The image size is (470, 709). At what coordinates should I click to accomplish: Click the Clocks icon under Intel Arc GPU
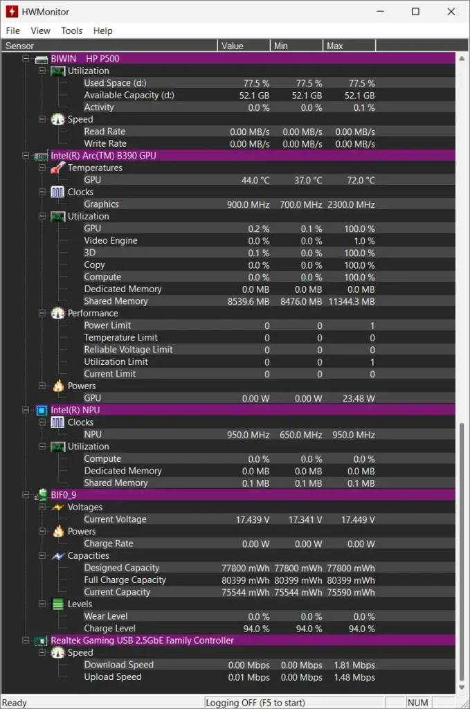(x=58, y=192)
